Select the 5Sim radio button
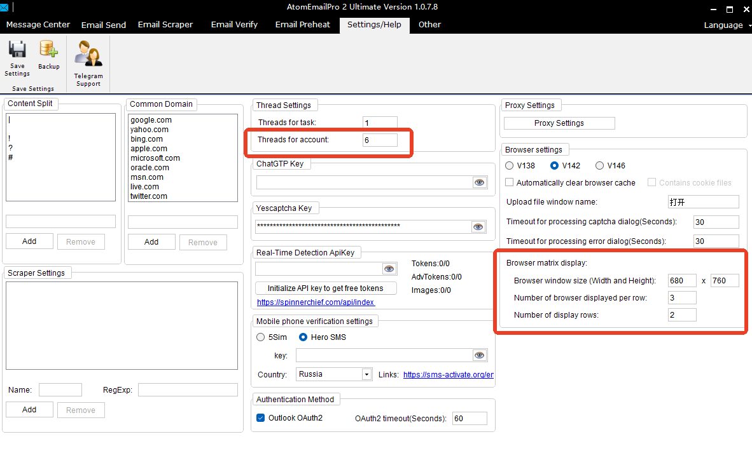 (260, 337)
